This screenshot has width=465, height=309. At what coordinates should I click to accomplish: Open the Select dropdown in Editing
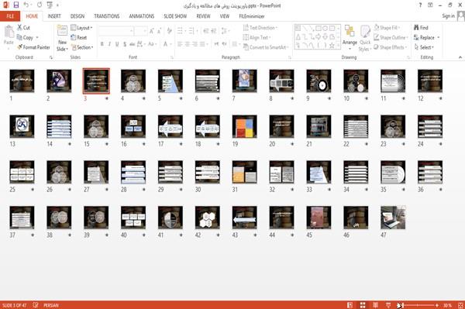(424, 47)
